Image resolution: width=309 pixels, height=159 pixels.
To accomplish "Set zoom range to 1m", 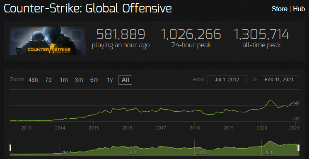I will [x=64, y=80].
